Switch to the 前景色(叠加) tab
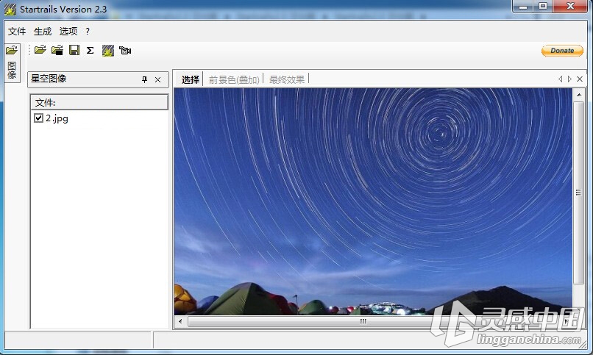The height and width of the screenshot is (355, 593). [234, 79]
